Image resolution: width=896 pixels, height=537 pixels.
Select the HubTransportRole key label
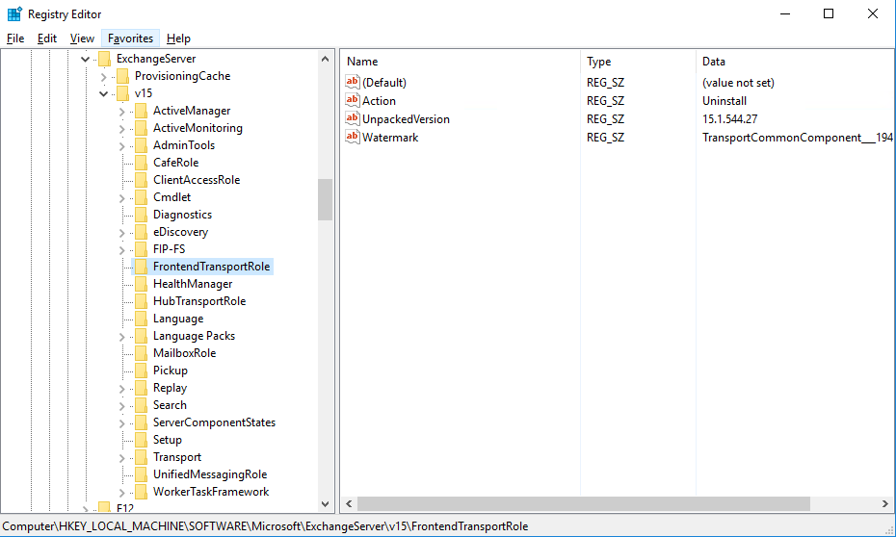point(199,301)
